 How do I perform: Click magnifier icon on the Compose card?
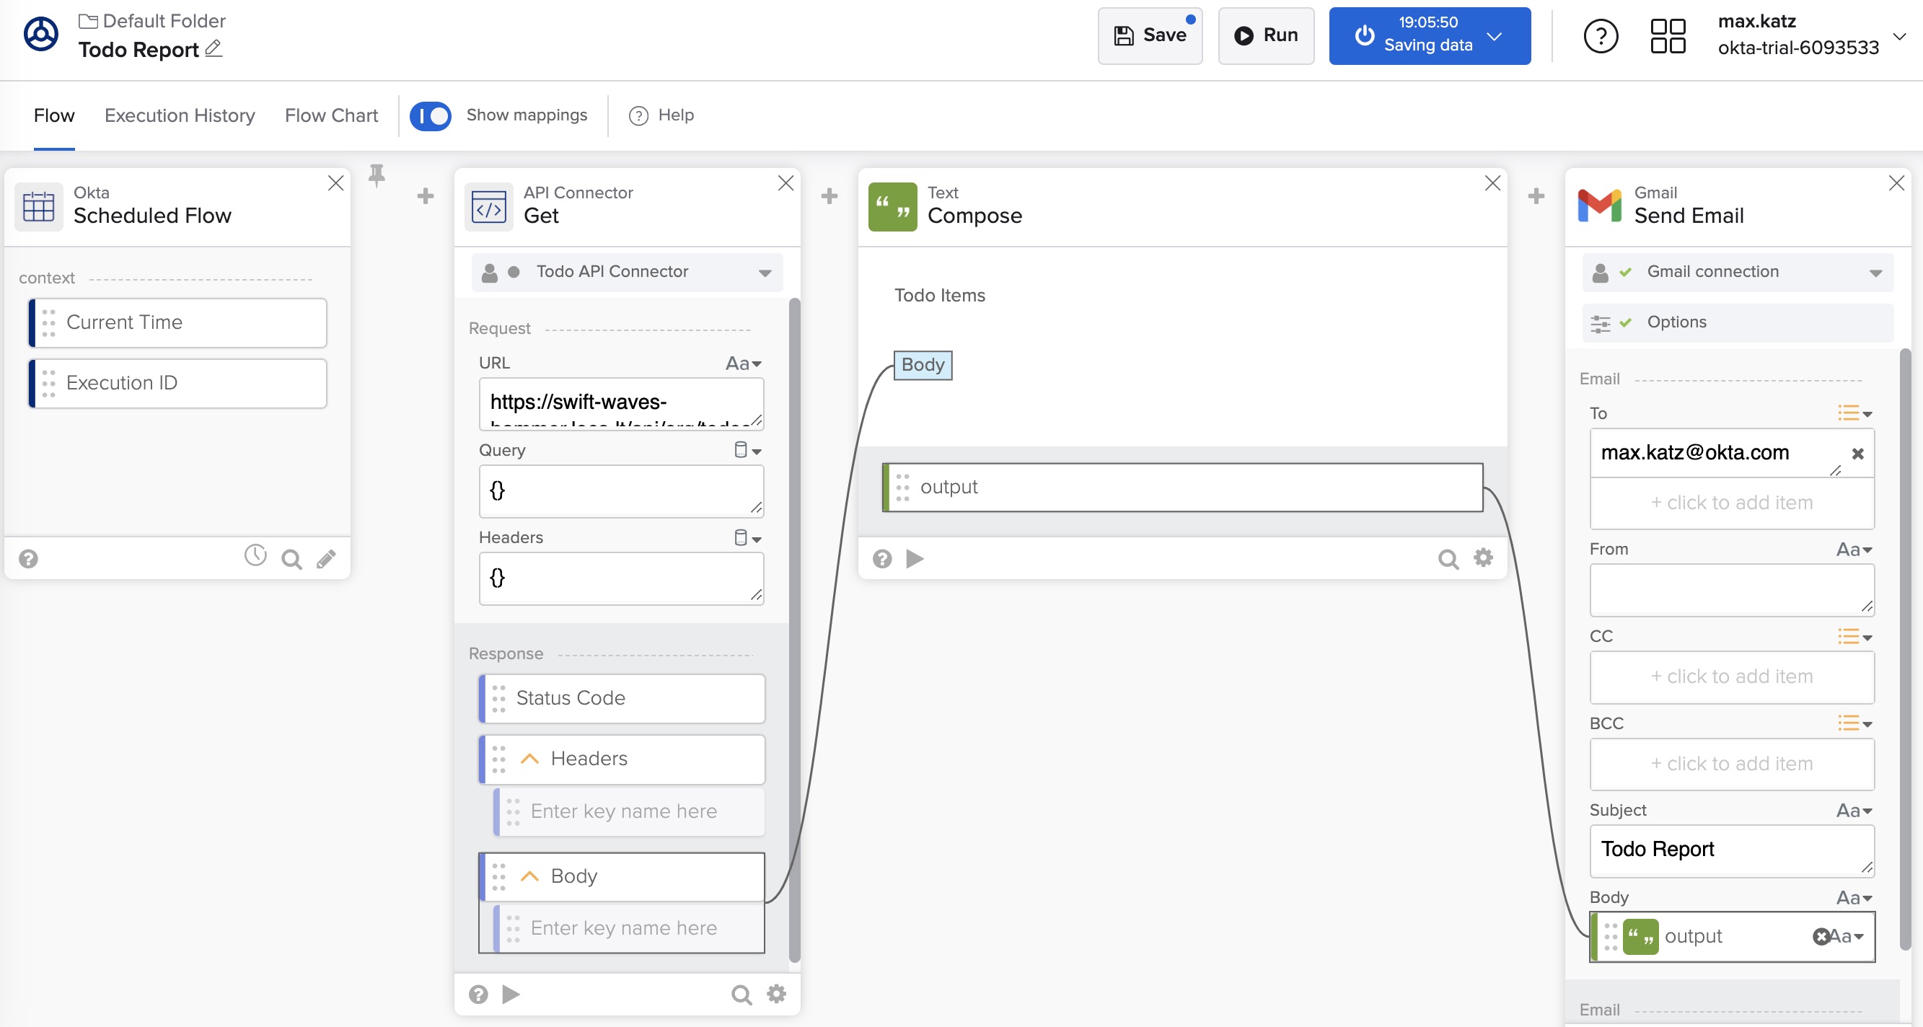(1448, 559)
